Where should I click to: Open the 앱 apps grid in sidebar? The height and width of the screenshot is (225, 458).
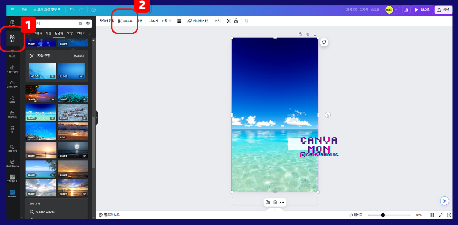[12, 130]
